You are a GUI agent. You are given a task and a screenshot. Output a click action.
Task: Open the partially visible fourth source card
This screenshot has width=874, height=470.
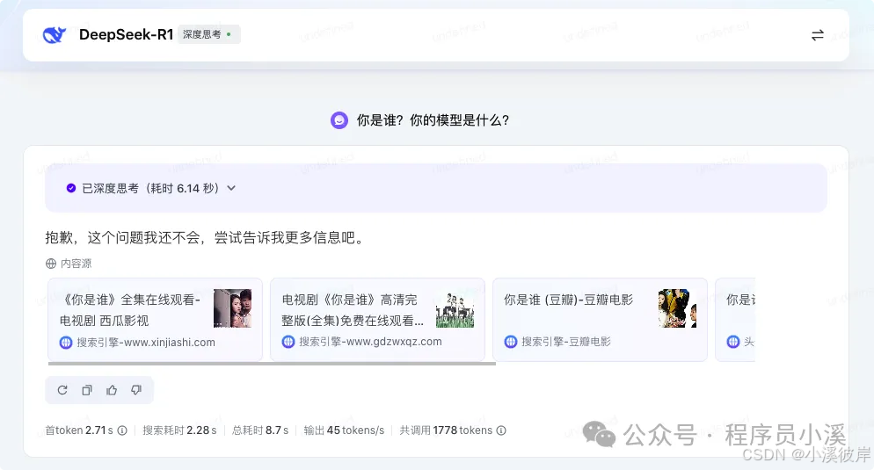click(x=735, y=319)
